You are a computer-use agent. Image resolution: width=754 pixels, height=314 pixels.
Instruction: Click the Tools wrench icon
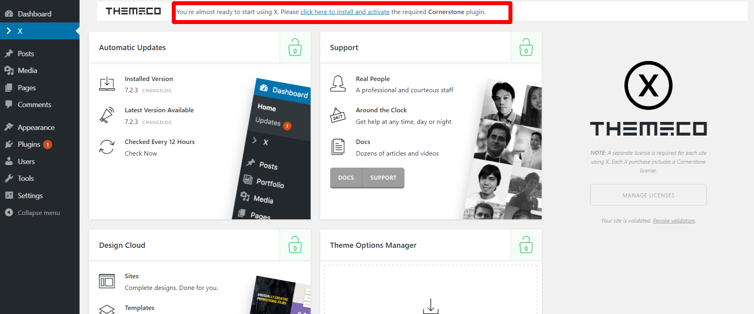9,178
